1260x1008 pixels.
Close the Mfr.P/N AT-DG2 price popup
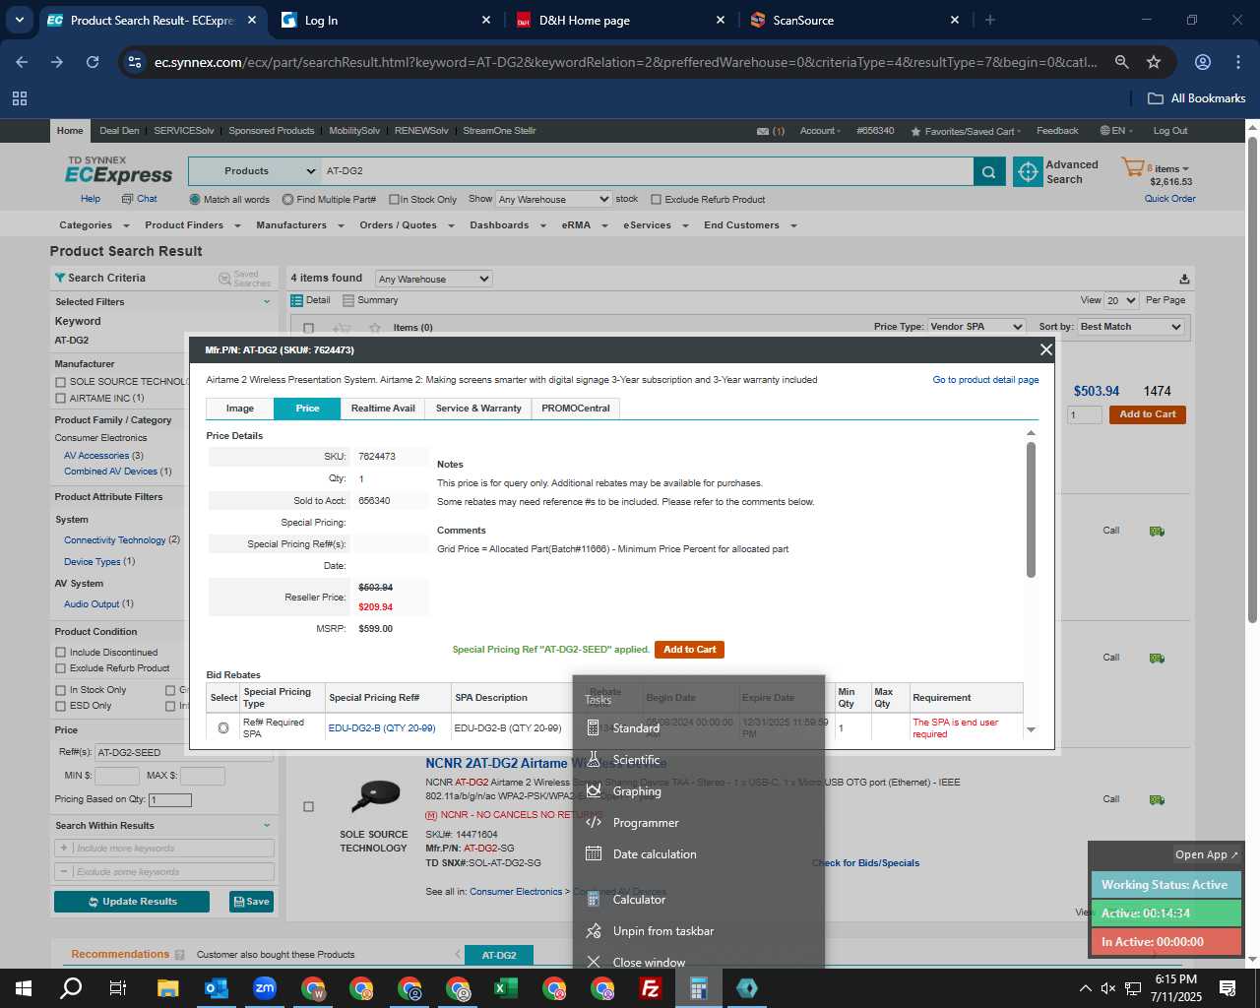[x=1045, y=349]
